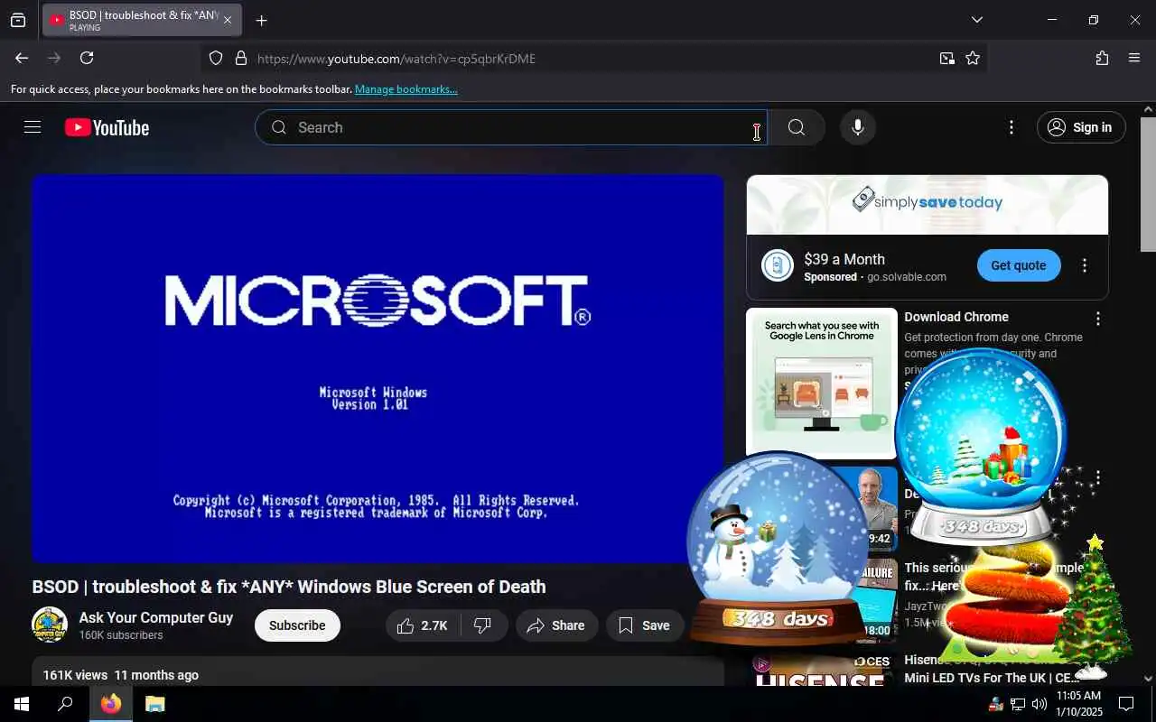Open the simplysavetoday ad banner

(928, 205)
